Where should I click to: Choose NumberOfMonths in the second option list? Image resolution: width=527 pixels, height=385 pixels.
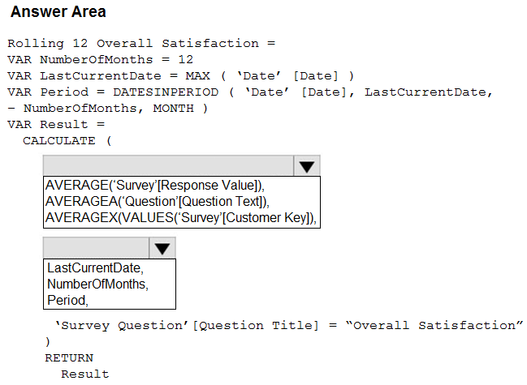tap(97, 284)
